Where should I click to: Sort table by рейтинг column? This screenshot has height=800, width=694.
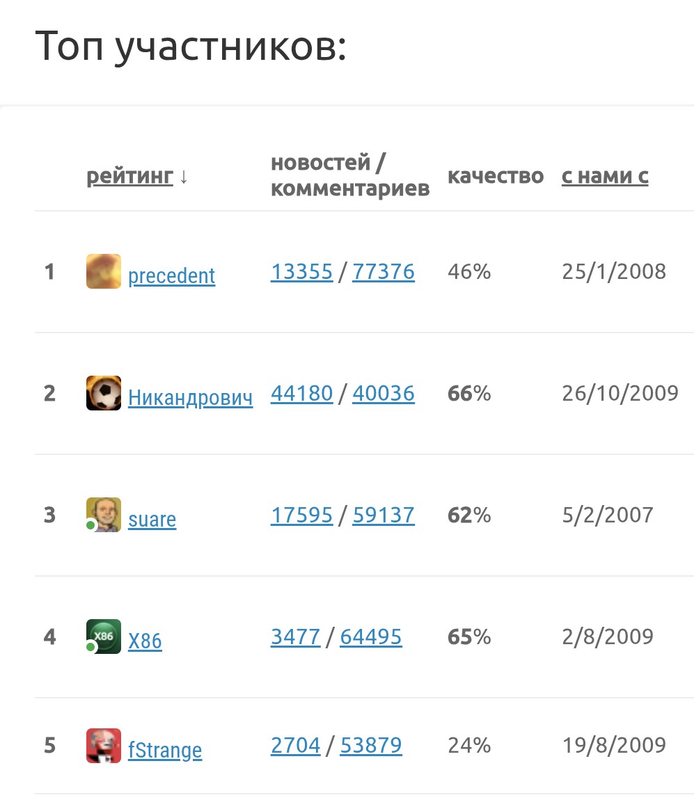(129, 177)
